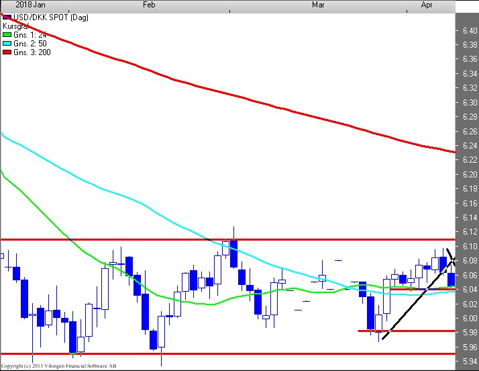Click the red Gns. 3: 200 legend swatch
Screen dimensions: 479x371
[7, 52]
